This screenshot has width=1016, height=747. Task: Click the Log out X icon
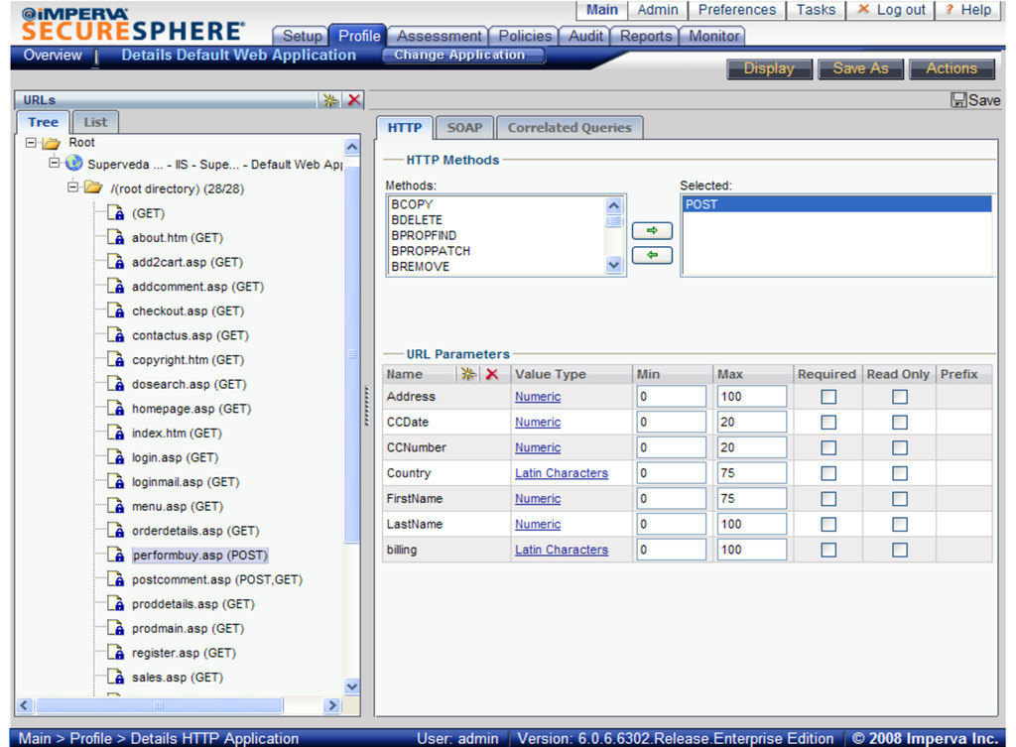[x=863, y=9]
